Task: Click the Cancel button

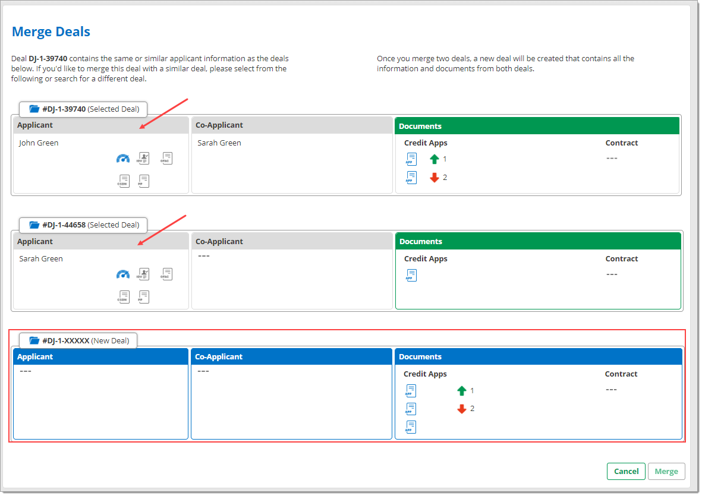Action: (626, 471)
